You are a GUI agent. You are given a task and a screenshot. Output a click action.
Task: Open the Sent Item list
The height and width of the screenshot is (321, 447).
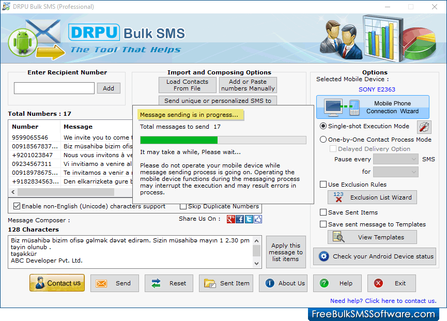(x=226, y=283)
